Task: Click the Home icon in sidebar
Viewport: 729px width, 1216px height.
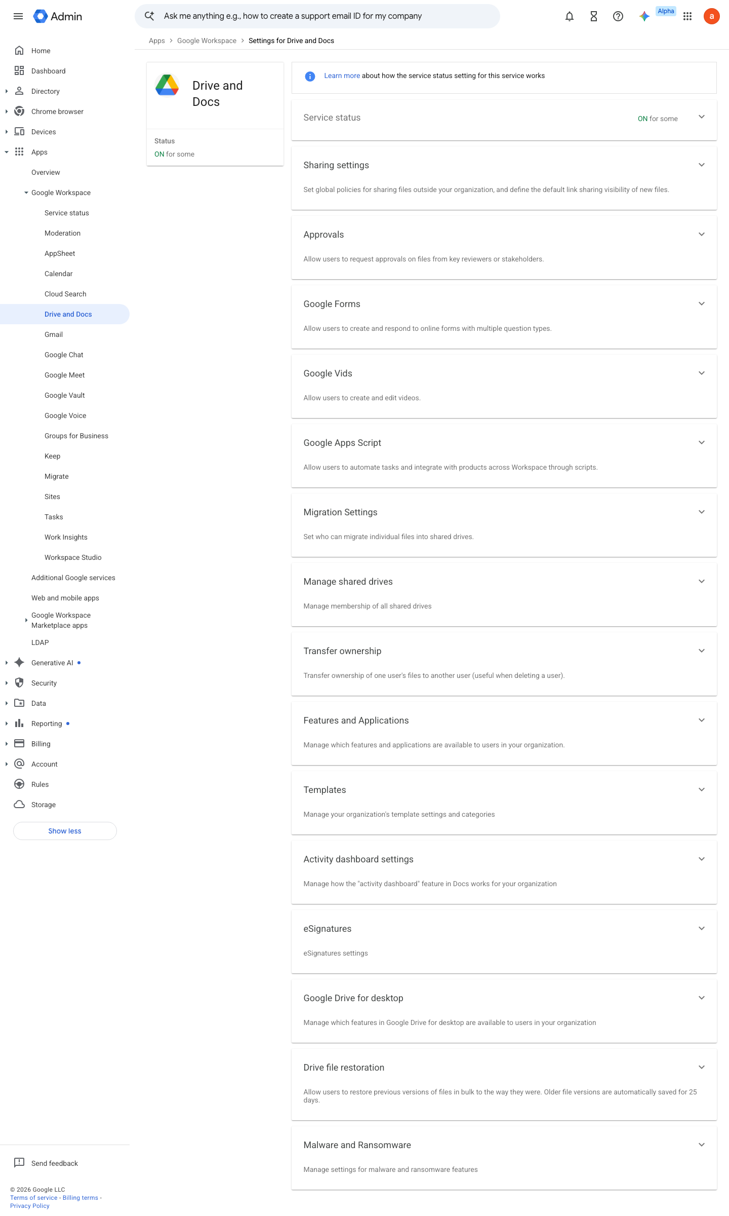Action: (19, 51)
